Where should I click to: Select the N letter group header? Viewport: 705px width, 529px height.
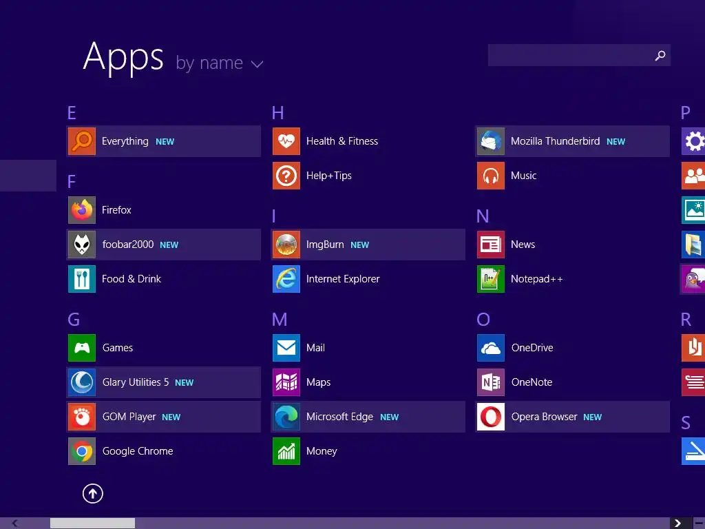pos(483,216)
